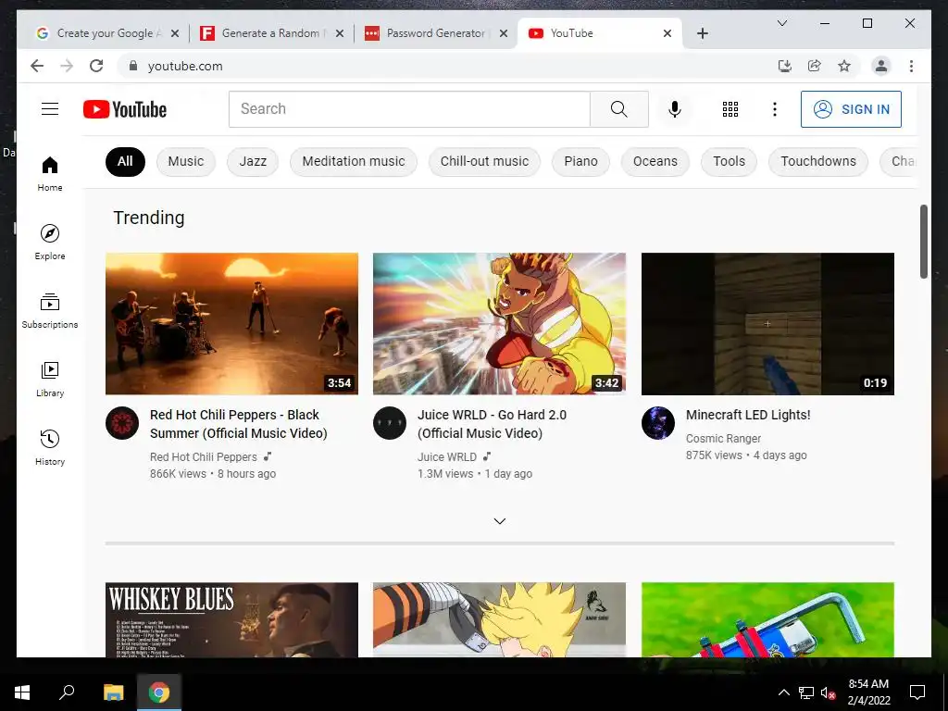Screen dimensions: 948x711
Task: Open YouTube settings three-dot menu
Action: point(775,109)
